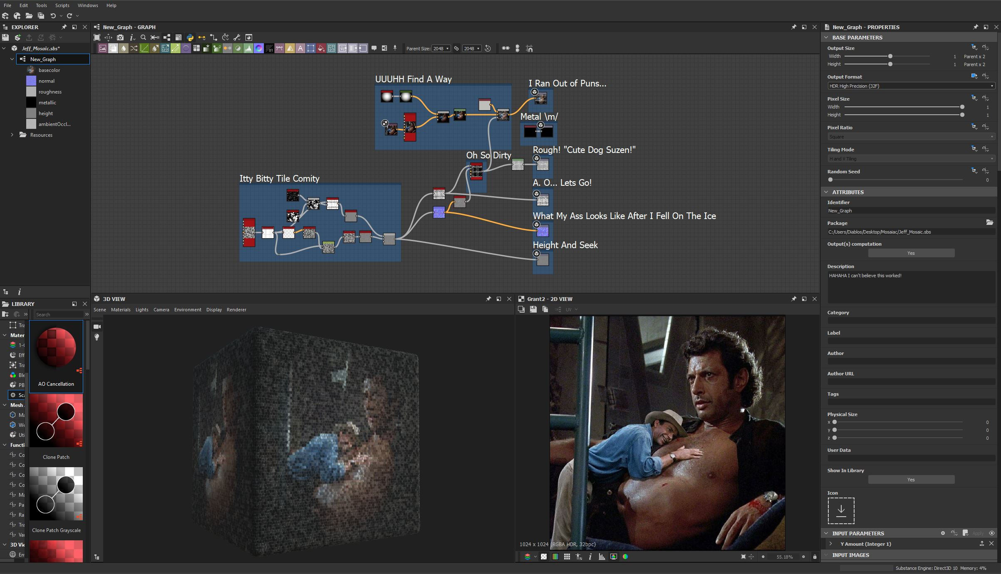
Task: Open the Scripts menu
Action: [x=62, y=5]
